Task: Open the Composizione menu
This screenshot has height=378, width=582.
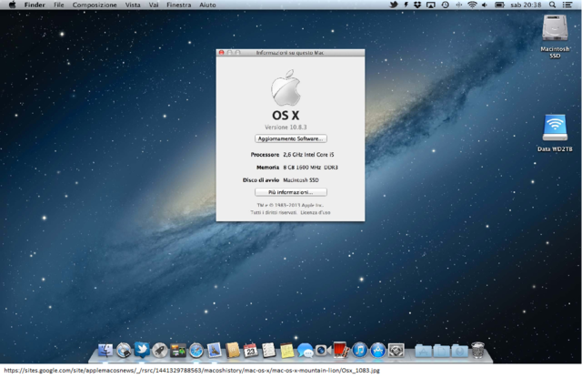Action: 95,5
